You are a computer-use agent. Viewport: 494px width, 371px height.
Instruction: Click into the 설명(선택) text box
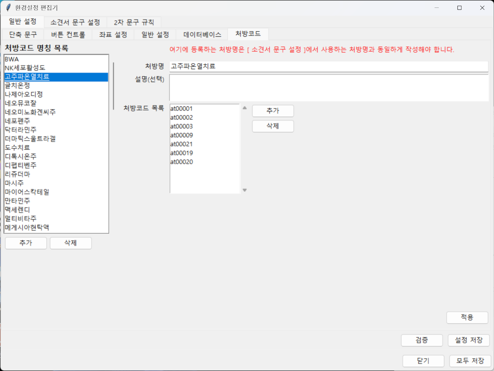[x=328, y=87]
